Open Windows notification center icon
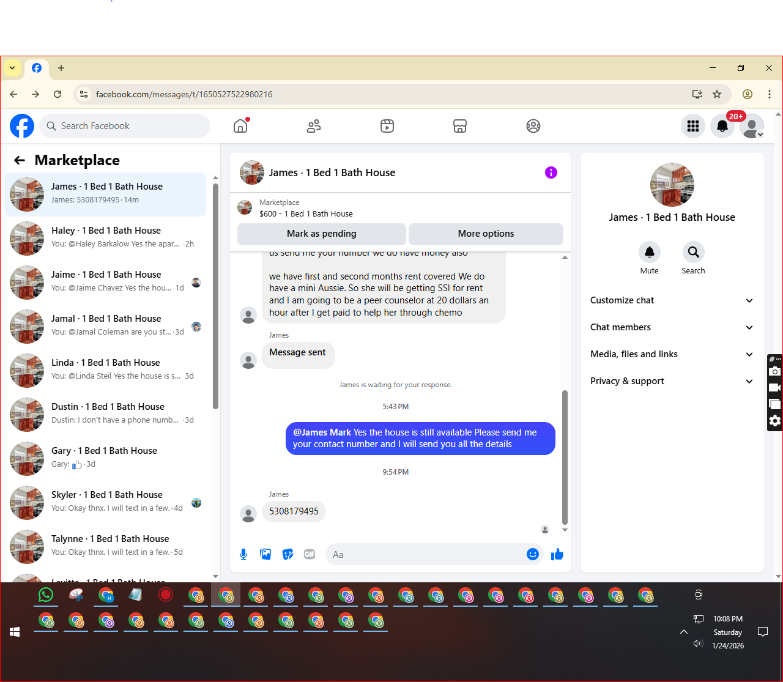The width and height of the screenshot is (783, 682). pos(763,632)
